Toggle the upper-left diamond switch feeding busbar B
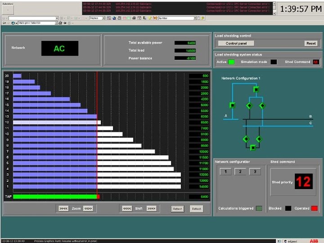324x243 pixels. coord(249,106)
